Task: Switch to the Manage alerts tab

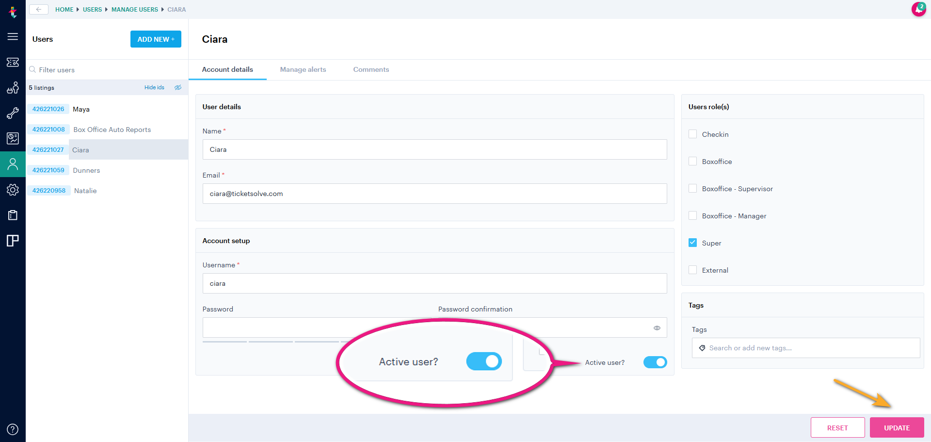Action: point(303,69)
